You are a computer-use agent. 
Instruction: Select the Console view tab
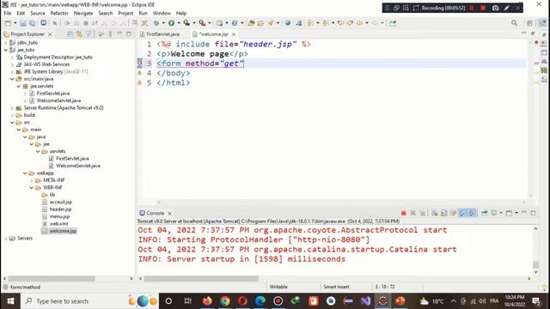coord(155,213)
